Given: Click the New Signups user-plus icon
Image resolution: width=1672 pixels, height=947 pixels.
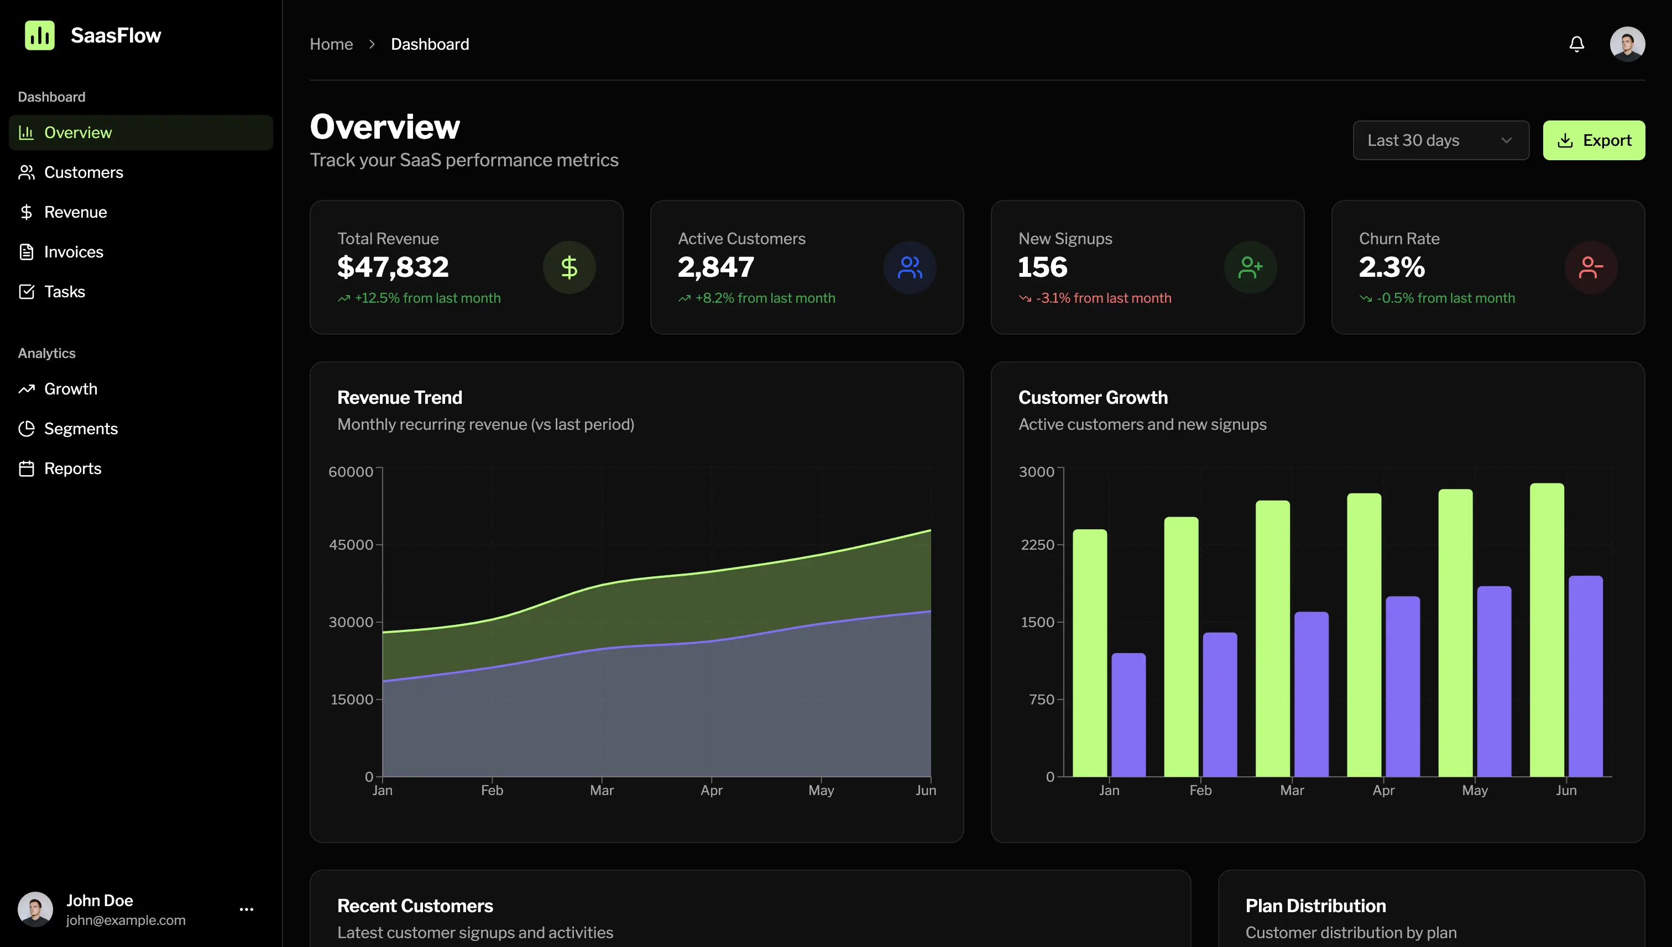Looking at the screenshot, I should click(x=1250, y=267).
